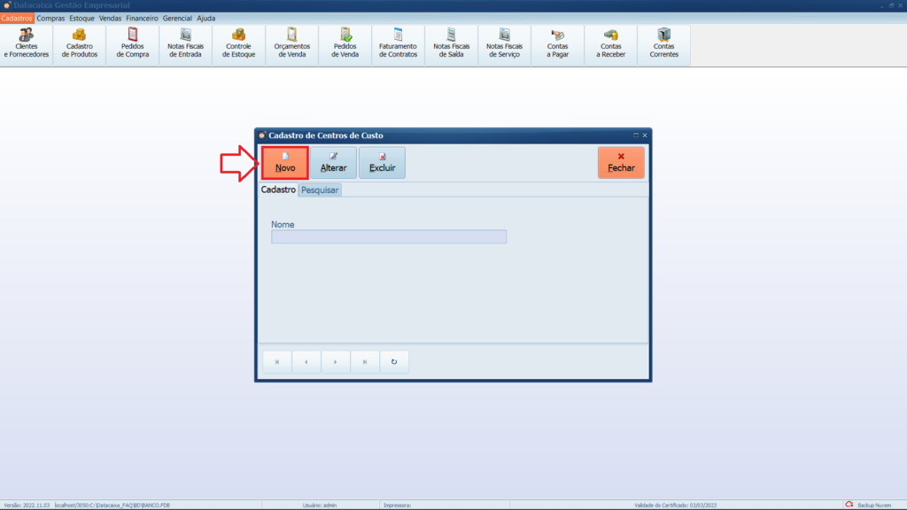Viewport: 907px width, 510px height.
Task: Open Contas Correntes
Action: pos(664,44)
